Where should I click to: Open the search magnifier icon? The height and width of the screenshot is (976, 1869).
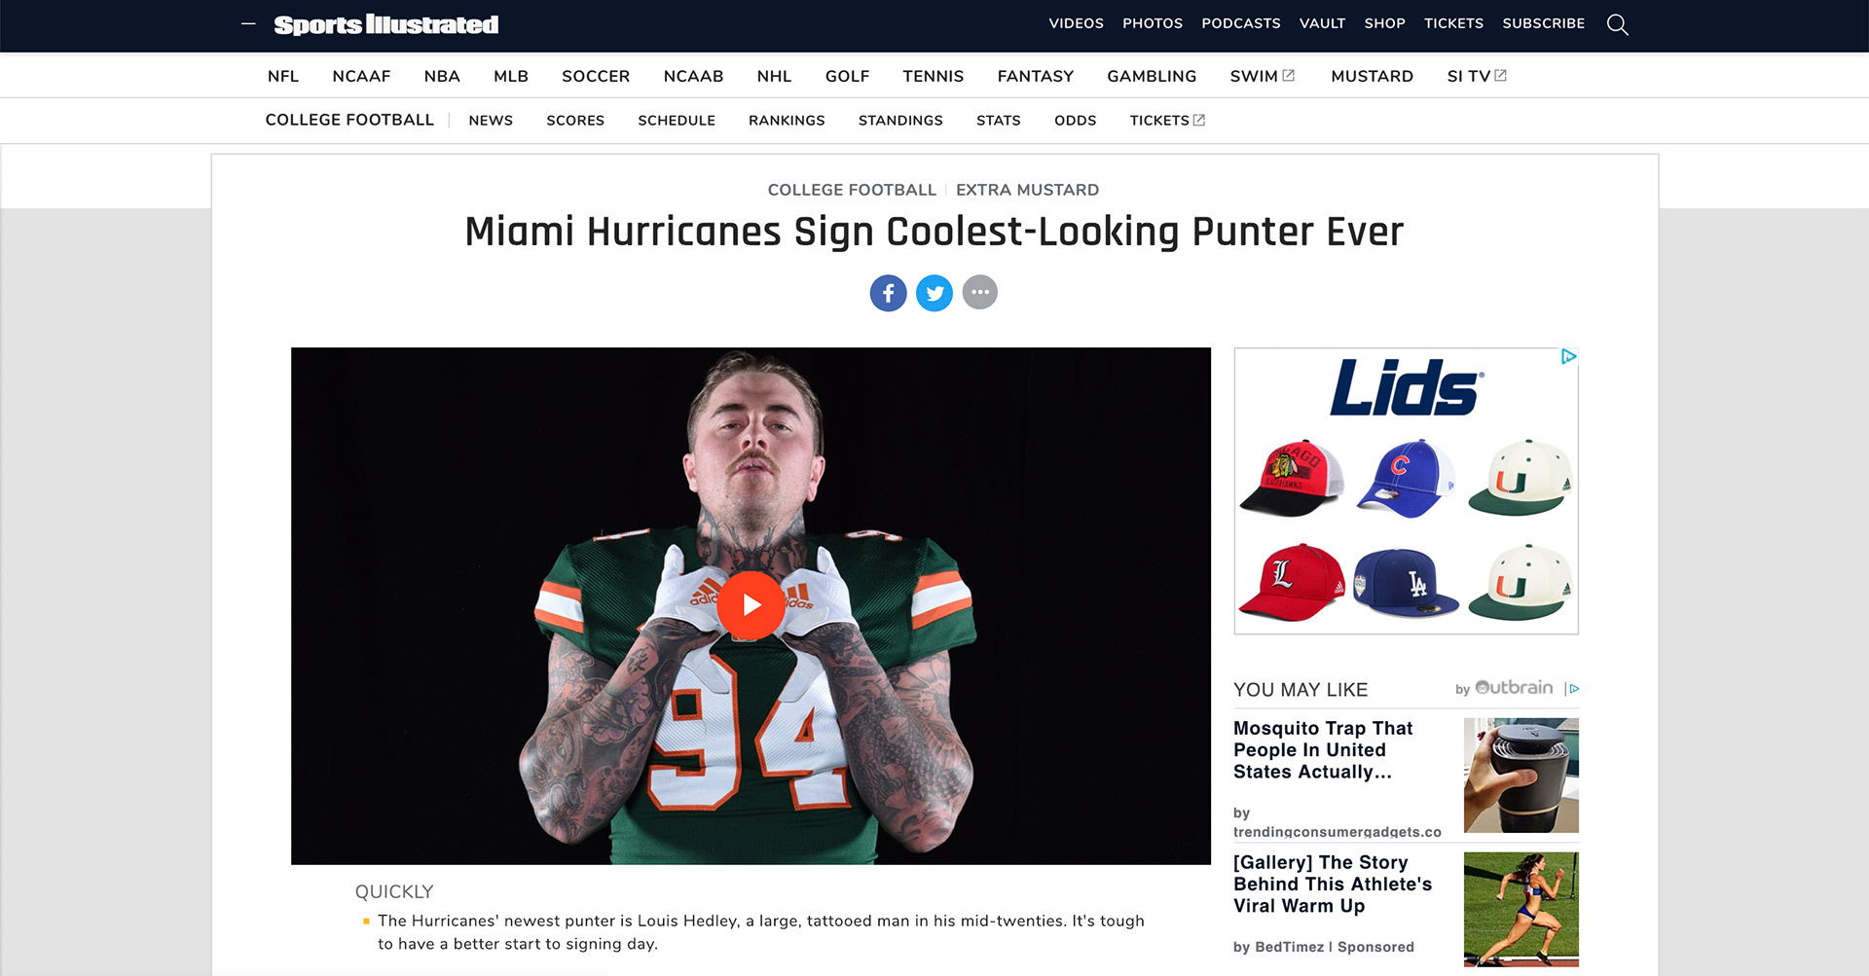(x=1617, y=24)
